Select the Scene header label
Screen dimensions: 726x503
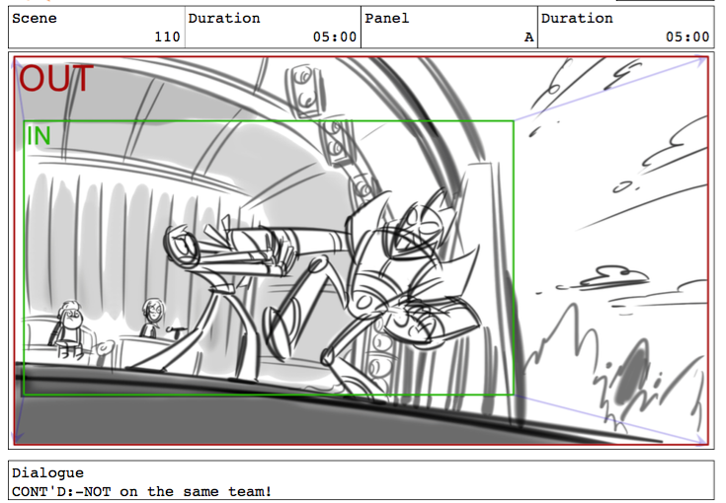(x=35, y=19)
